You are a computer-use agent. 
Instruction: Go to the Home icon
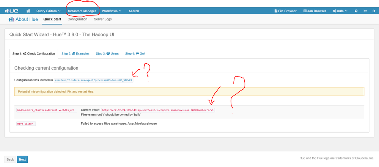click(28, 11)
